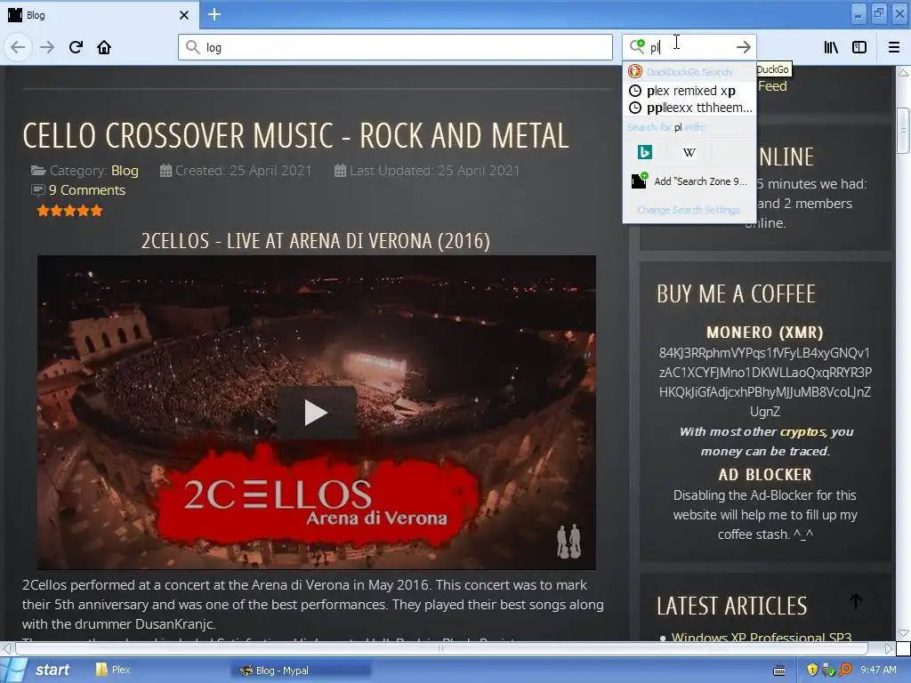This screenshot has height=683, width=911.
Task: Click the 9:47 AM system clock
Action: pos(878,670)
